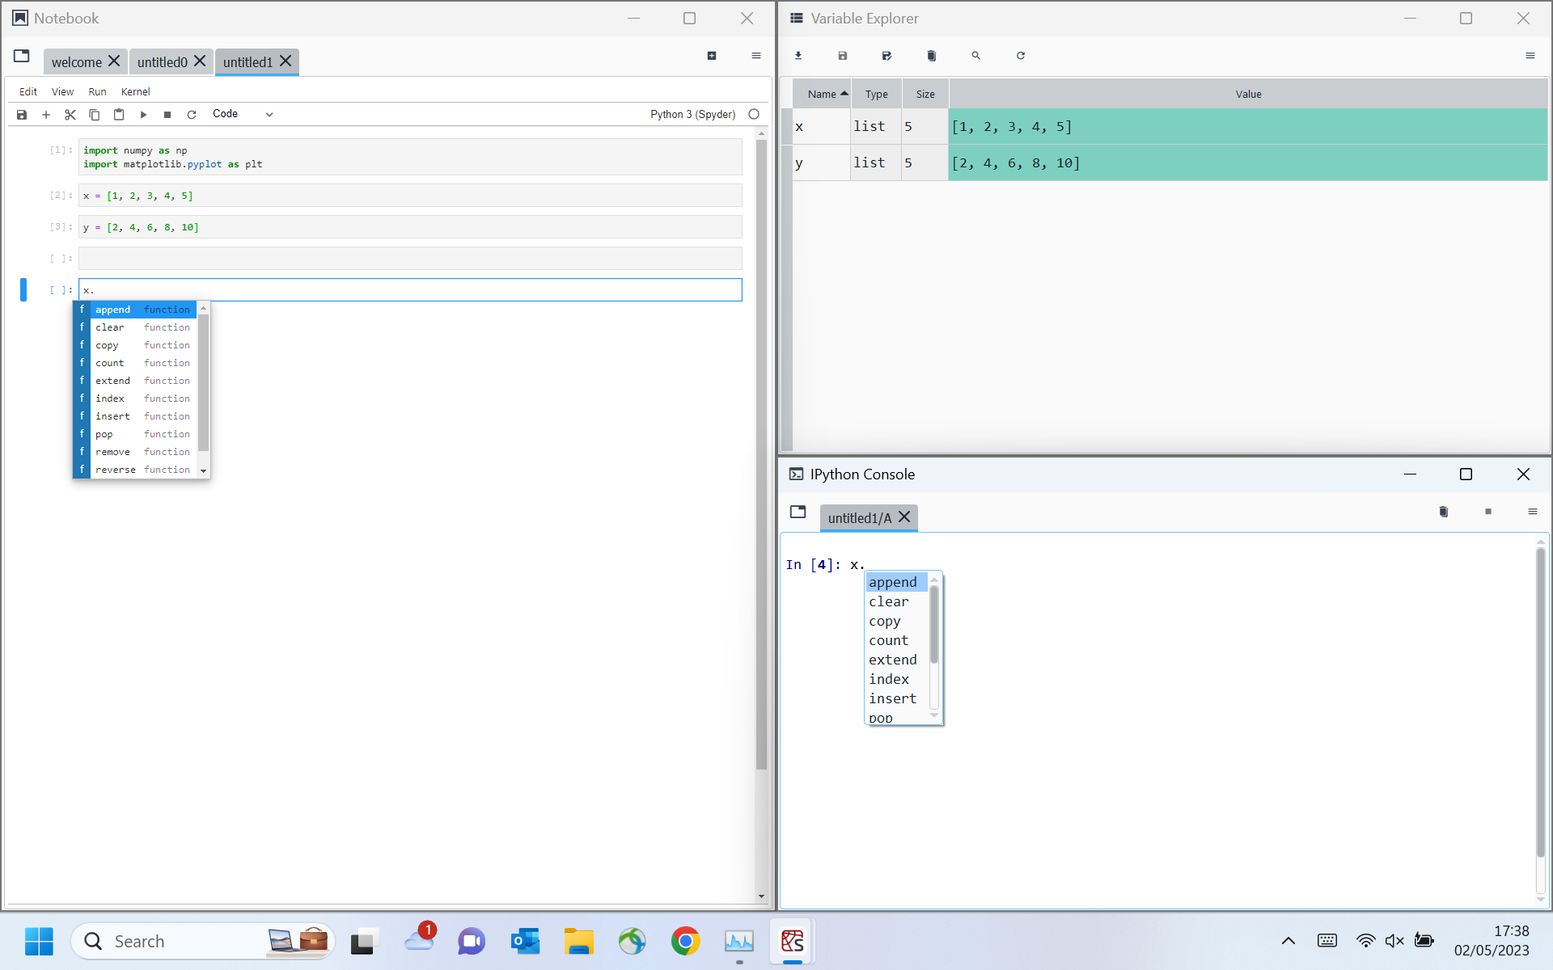Open IPython Console options hamburger menu

pos(1532,512)
